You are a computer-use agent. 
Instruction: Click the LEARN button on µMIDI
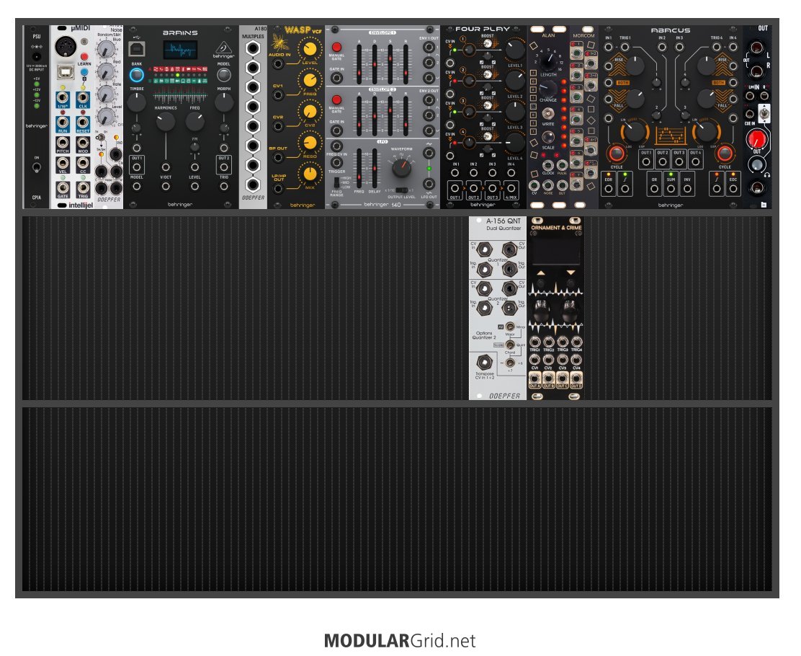[84, 56]
